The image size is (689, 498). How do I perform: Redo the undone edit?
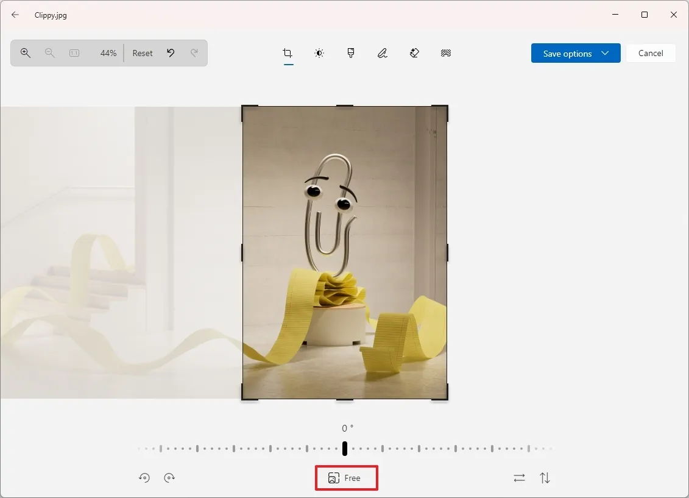[194, 53]
